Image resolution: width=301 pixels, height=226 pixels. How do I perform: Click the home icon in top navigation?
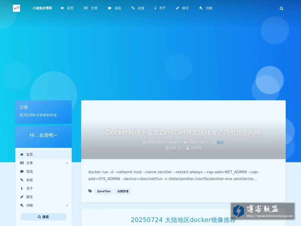pyautogui.click(x=62, y=8)
